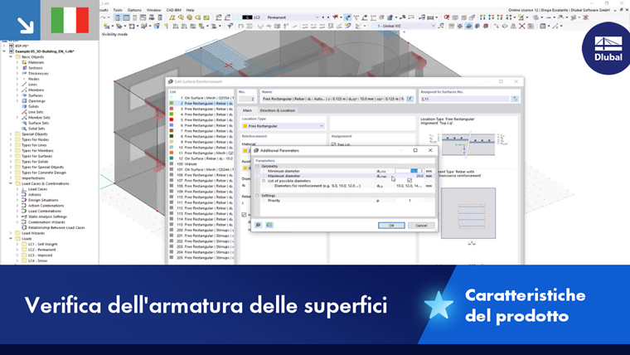The width and height of the screenshot is (630, 355).
Task: Open Static Analysis Settings in navigator
Action: 47,216
